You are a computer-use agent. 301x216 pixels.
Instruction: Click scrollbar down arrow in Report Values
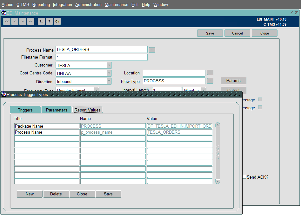tap(218, 181)
